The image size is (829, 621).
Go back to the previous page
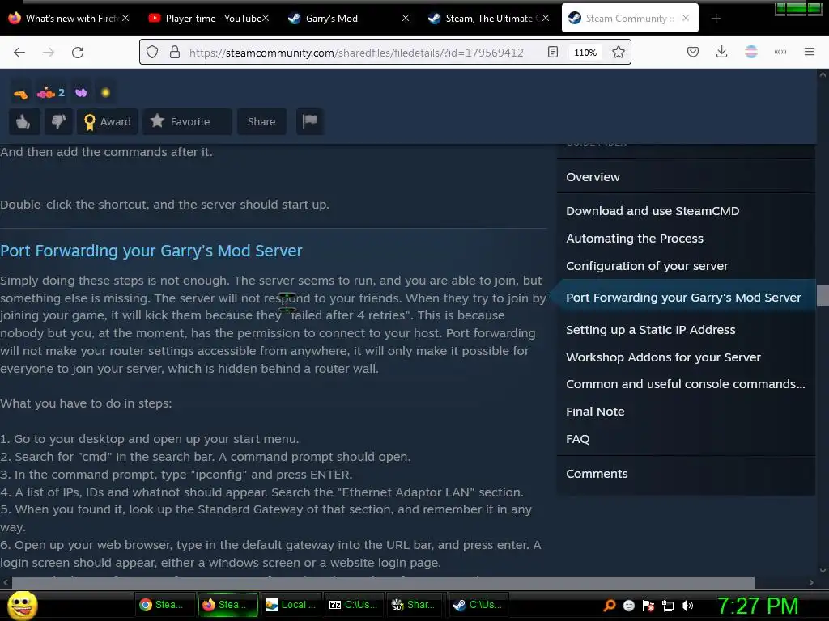pos(19,52)
